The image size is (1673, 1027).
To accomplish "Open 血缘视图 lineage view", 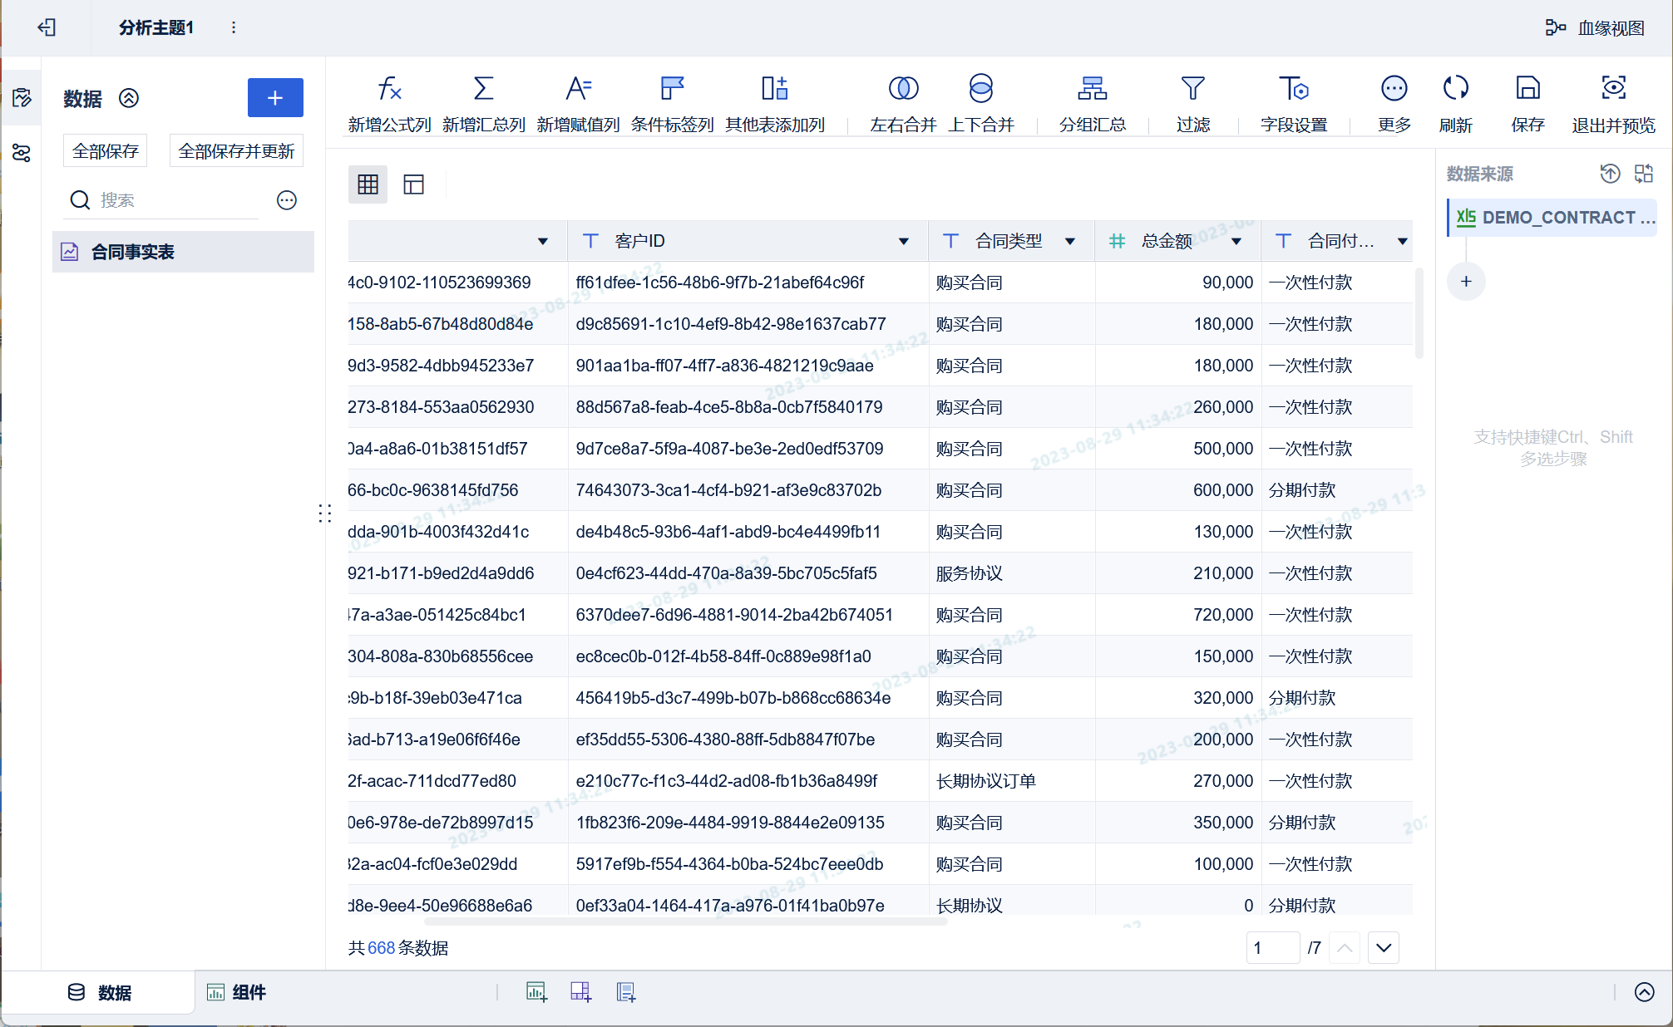I will 1595,27.
